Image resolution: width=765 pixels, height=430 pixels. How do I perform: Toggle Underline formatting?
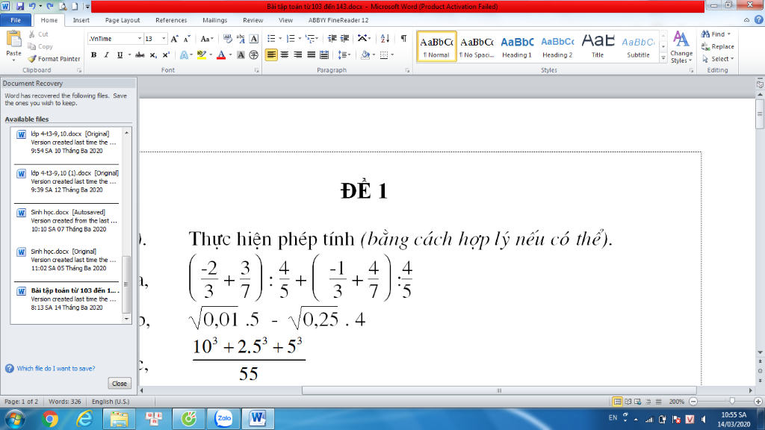[120, 55]
